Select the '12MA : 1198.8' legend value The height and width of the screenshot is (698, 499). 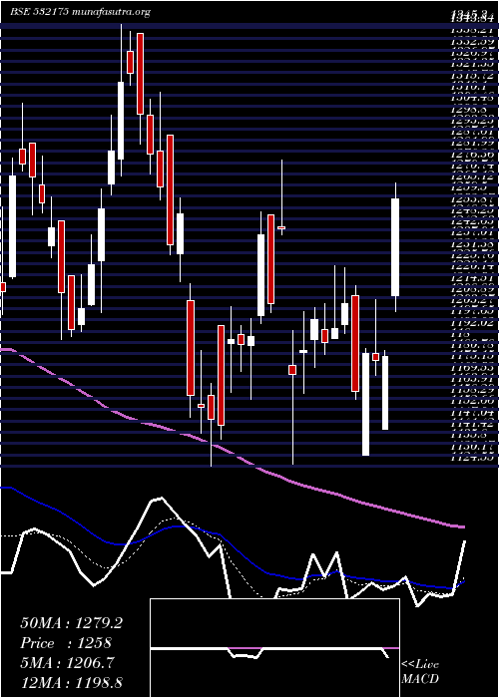click(x=71, y=682)
